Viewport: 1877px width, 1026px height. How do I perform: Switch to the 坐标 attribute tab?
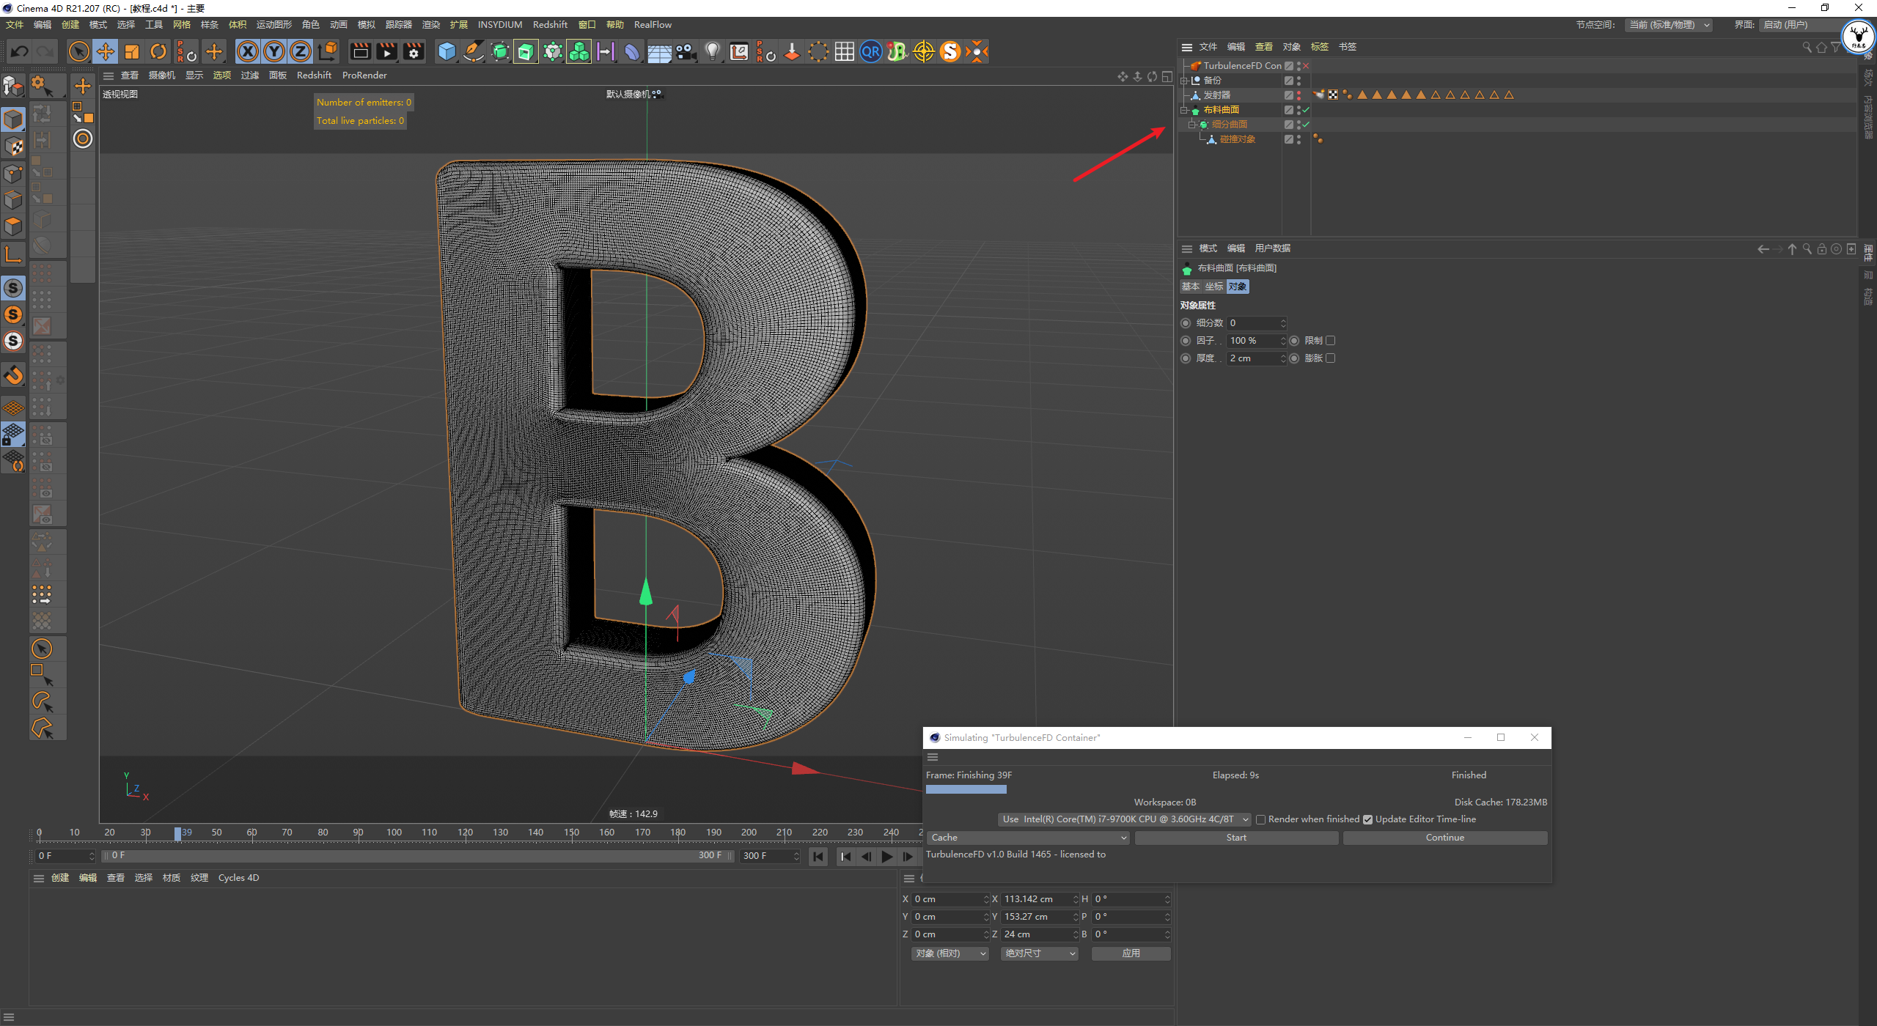[x=1213, y=287]
